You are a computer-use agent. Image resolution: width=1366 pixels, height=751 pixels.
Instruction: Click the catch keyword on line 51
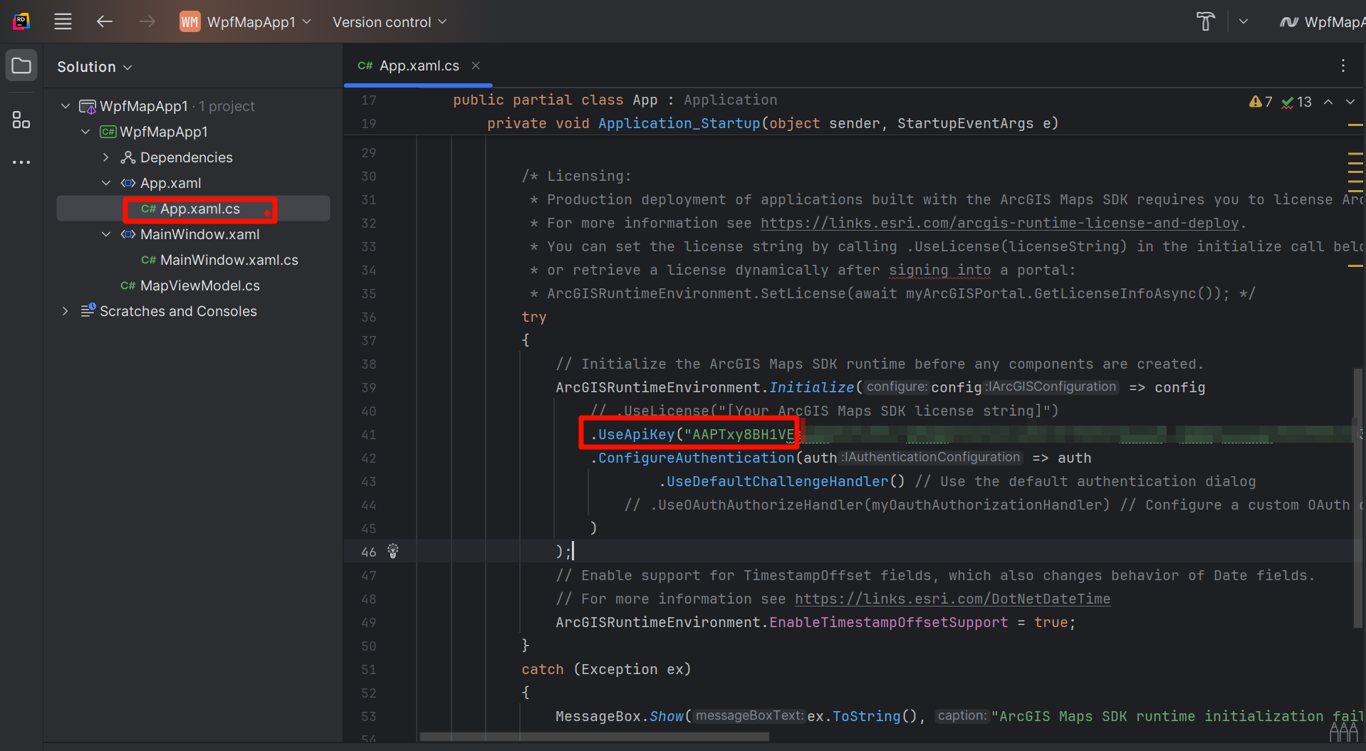542,669
